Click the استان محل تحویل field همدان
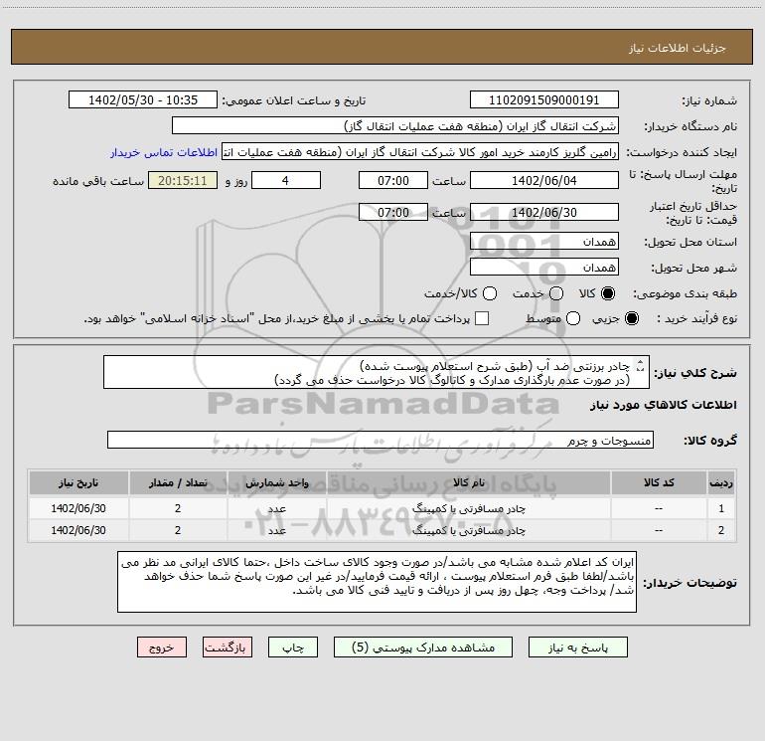765x741 pixels. pyautogui.click(x=544, y=241)
